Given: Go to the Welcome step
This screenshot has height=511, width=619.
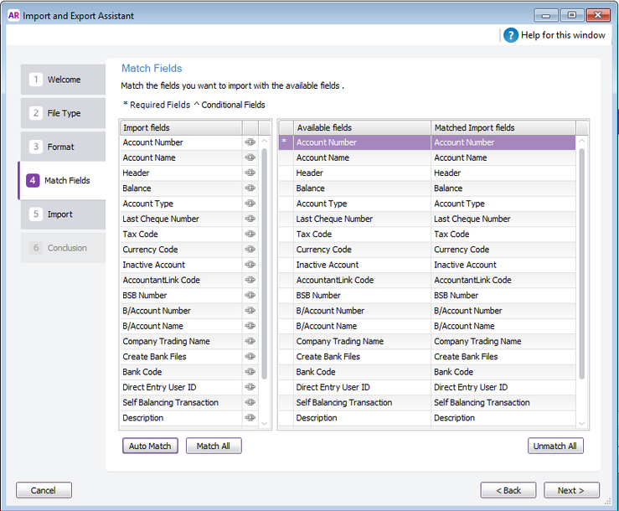Looking at the screenshot, I should click(63, 80).
